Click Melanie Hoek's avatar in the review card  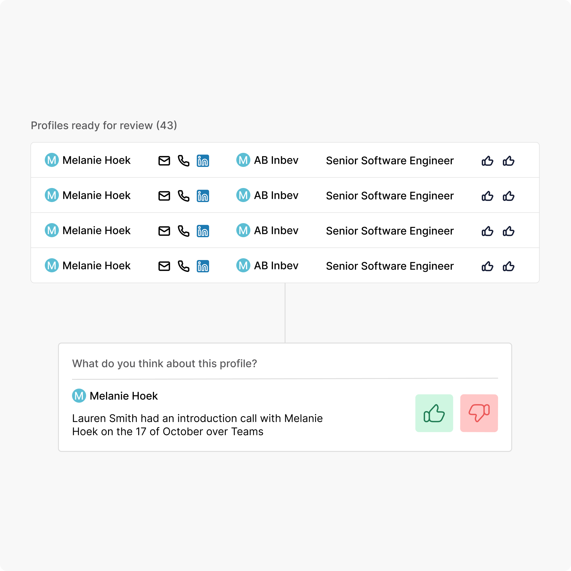coord(78,396)
